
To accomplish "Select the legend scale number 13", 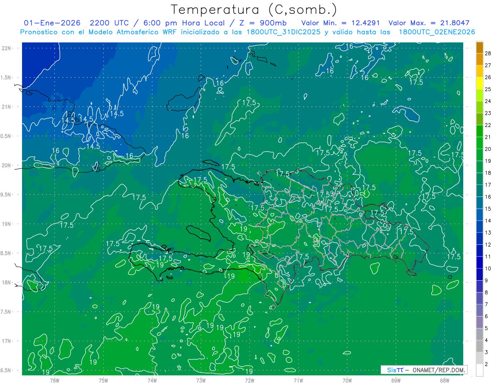I will click(488, 233).
